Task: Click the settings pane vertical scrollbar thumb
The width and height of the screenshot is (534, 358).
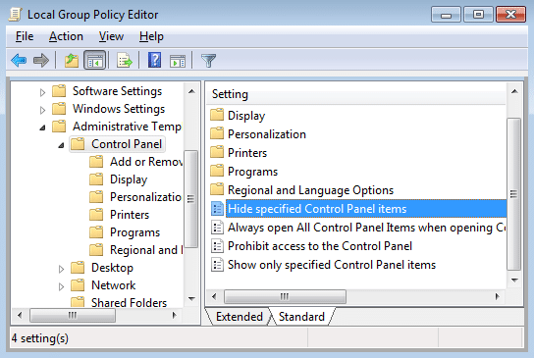Action: (514, 194)
